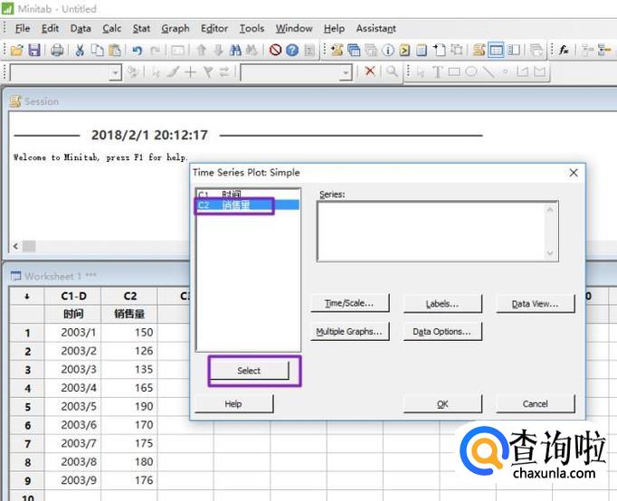Screen dimensions: 617x501
Task: Open the Stat menu
Action: tap(141, 29)
